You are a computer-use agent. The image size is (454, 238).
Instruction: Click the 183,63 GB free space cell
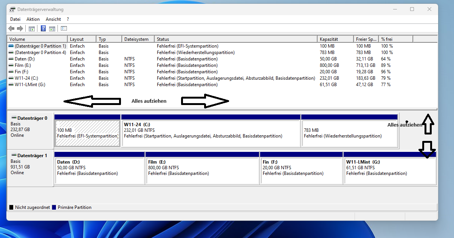coord(366,78)
